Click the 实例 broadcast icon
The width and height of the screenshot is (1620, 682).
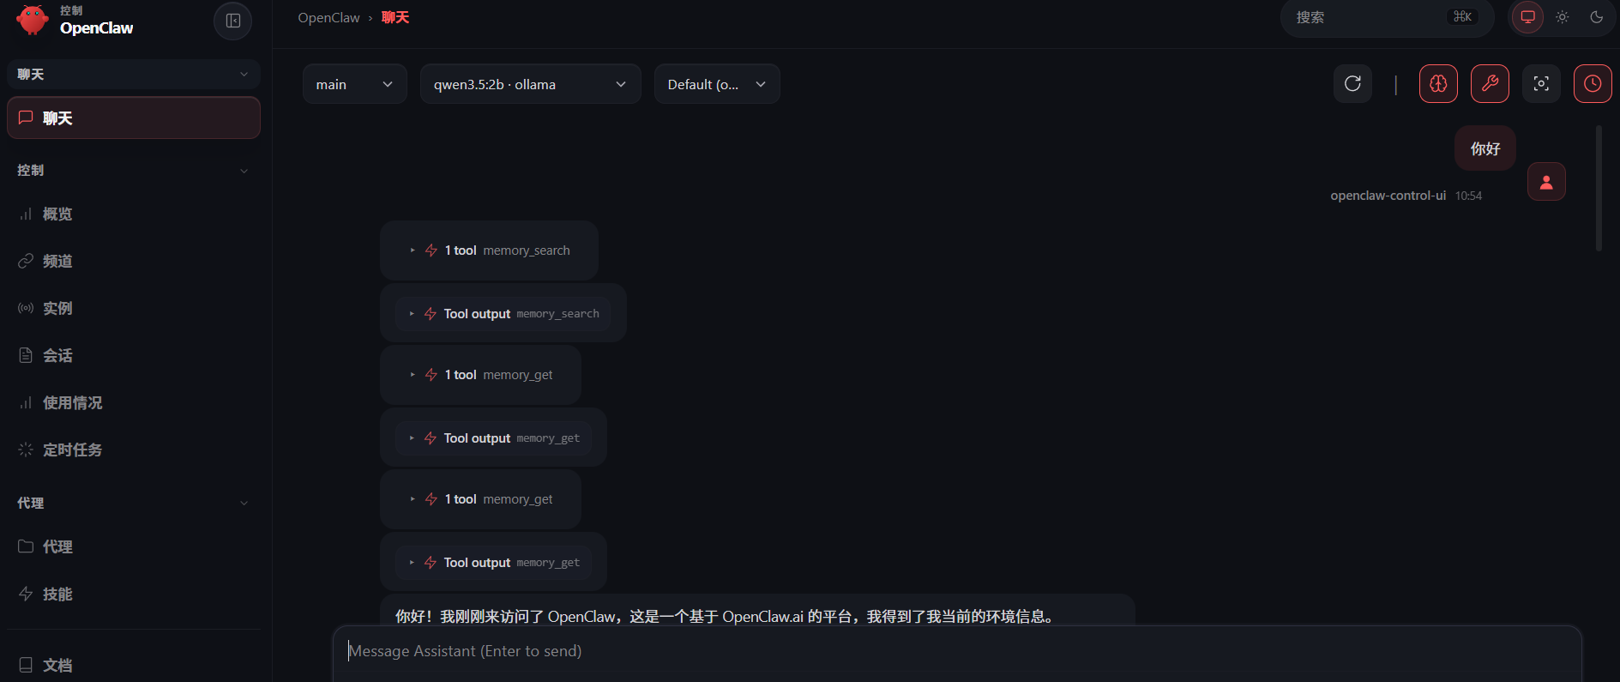pyautogui.click(x=26, y=308)
